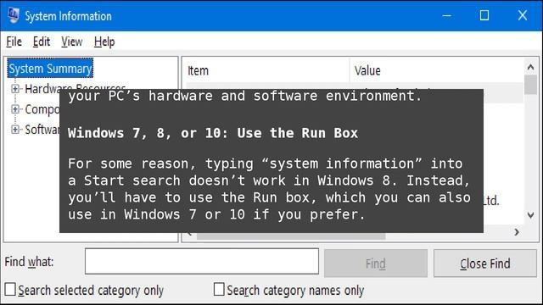The image size is (543, 305).
Task: Click the Close Find button
Action: point(485,263)
